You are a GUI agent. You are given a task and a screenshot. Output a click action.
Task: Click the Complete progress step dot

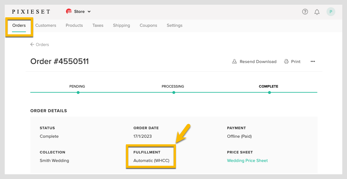[269, 92]
